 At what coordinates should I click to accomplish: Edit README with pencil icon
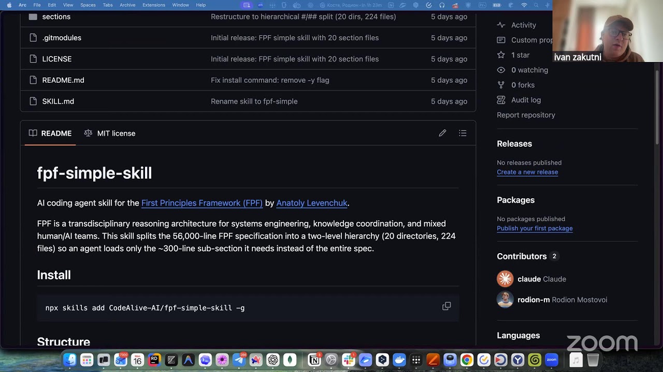(442, 133)
